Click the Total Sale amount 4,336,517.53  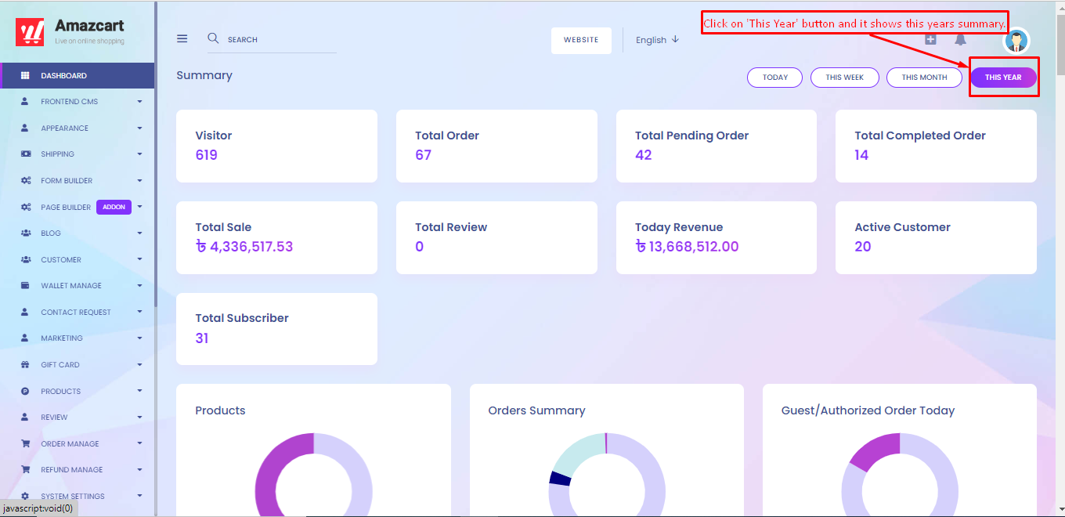pos(244,247)
